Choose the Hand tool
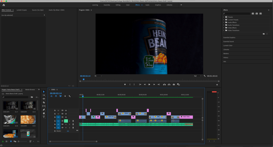 (x=44, y=113)
